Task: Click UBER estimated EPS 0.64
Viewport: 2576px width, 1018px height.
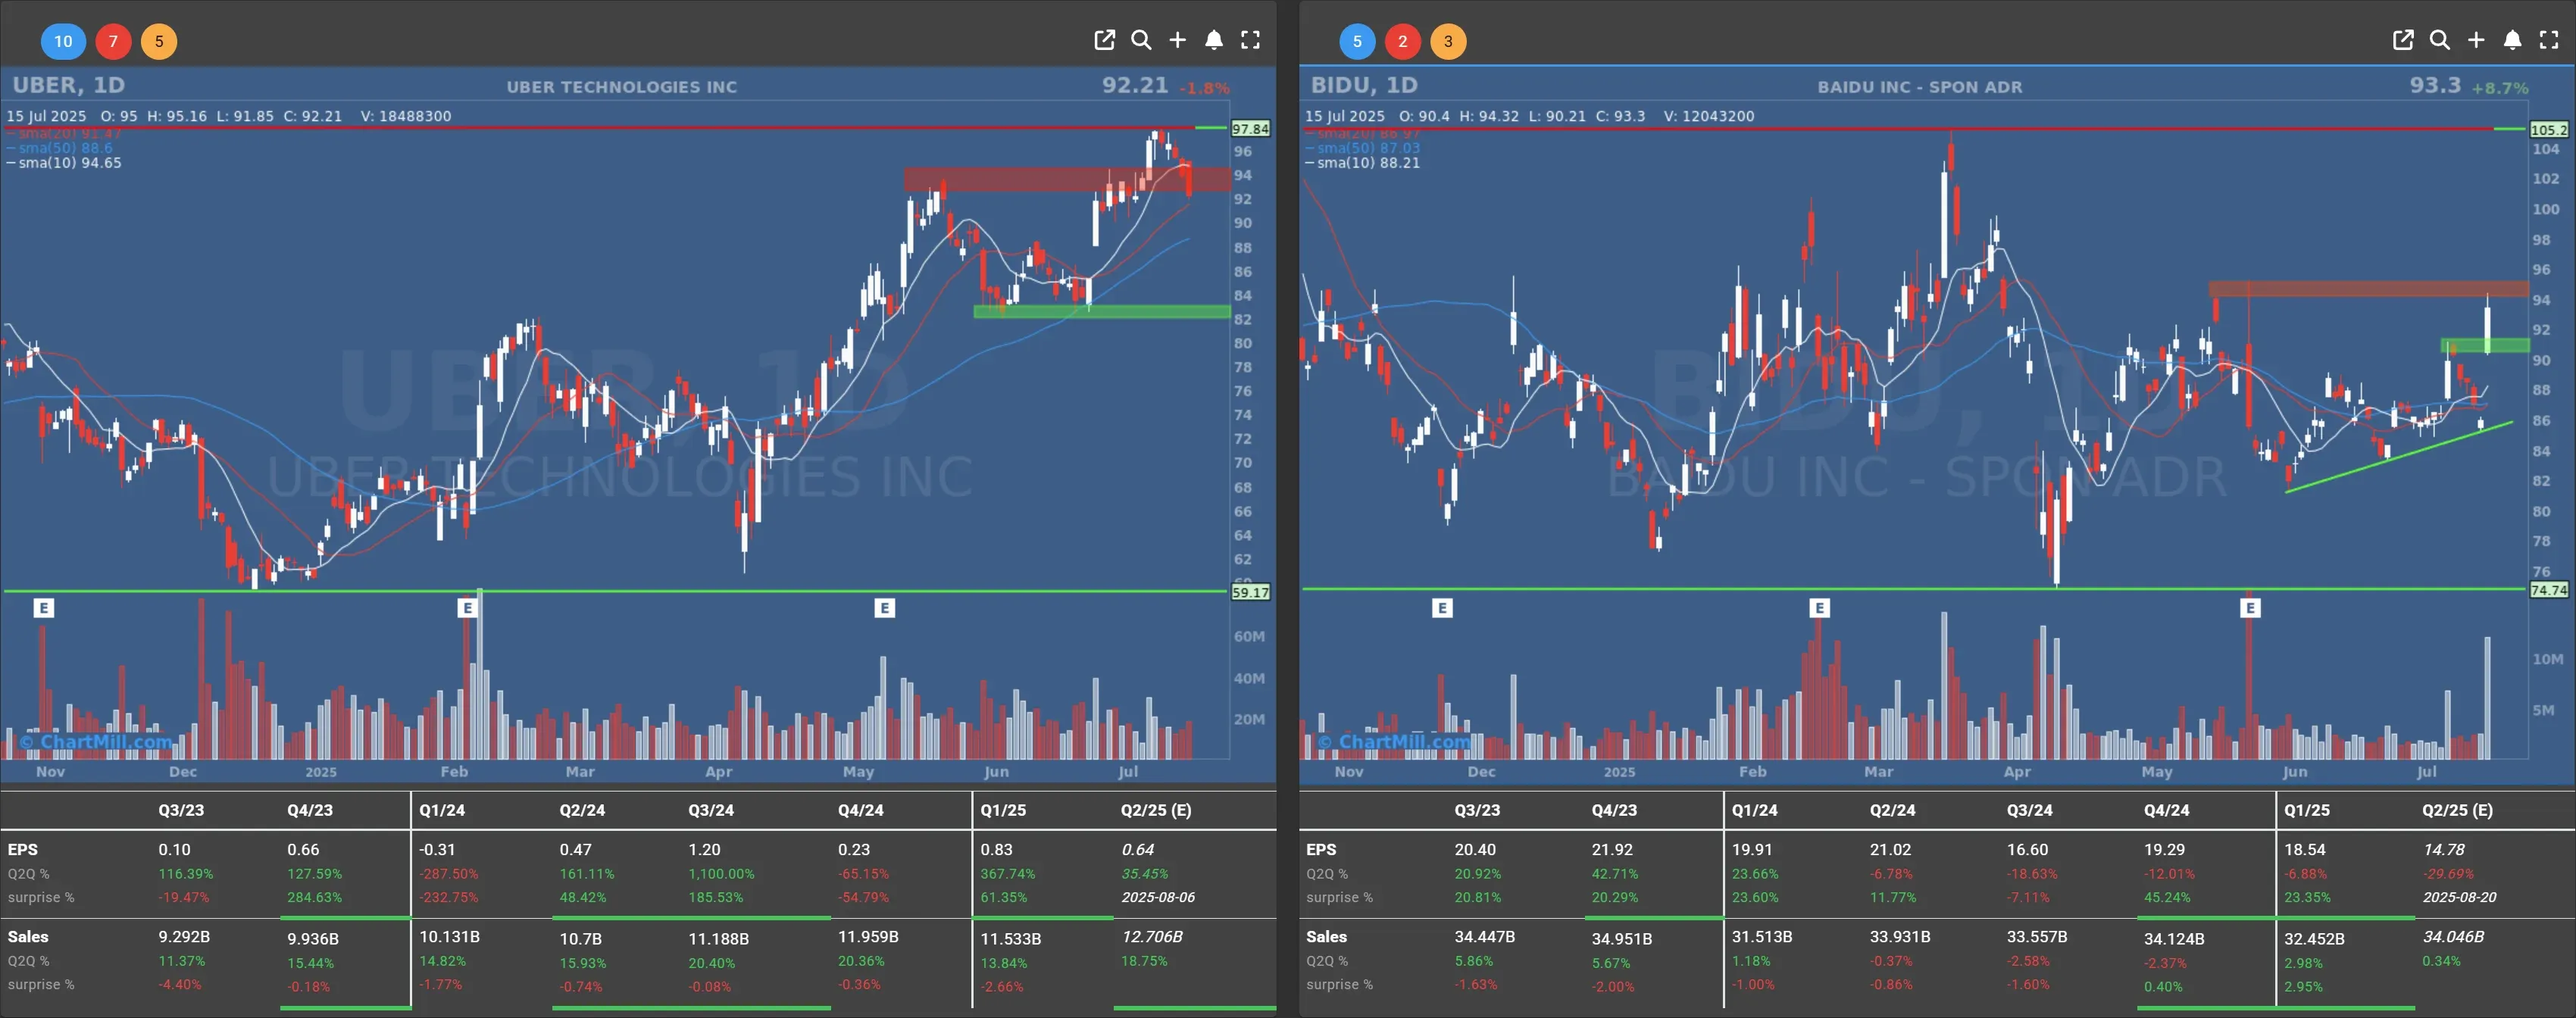Action: pos(1138,849)
